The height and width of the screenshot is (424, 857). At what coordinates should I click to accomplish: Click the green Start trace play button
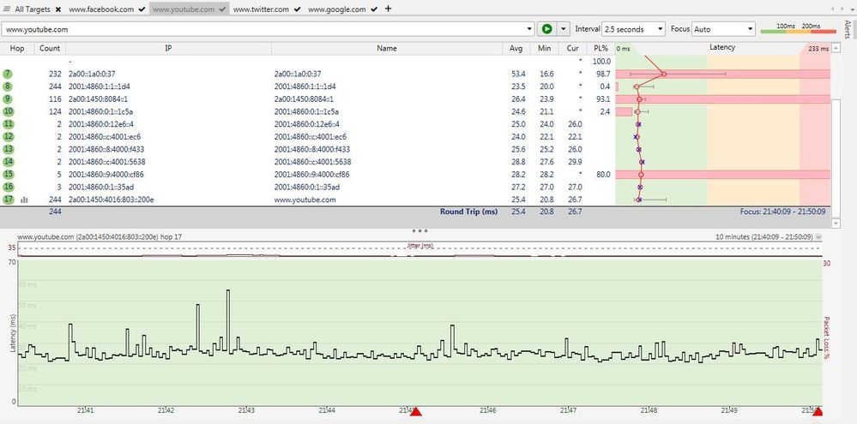(546, 29)
